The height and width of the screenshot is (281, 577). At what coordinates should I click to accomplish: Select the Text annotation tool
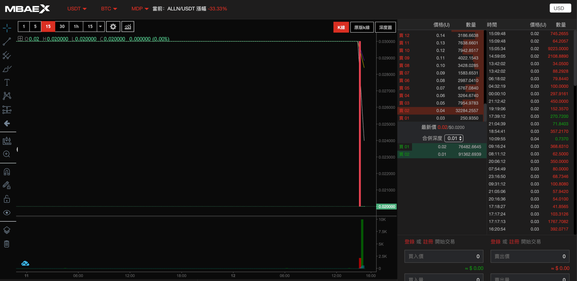(7, 82)
